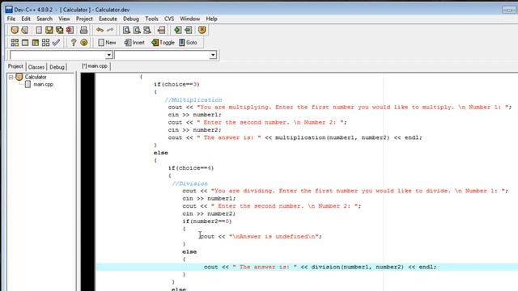The image size is (518, 291).
Task: Open About via yellow round icon
Action: (x=84, y=42)
